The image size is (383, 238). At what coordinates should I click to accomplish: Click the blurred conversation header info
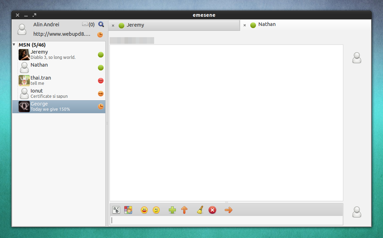point(132,40)
